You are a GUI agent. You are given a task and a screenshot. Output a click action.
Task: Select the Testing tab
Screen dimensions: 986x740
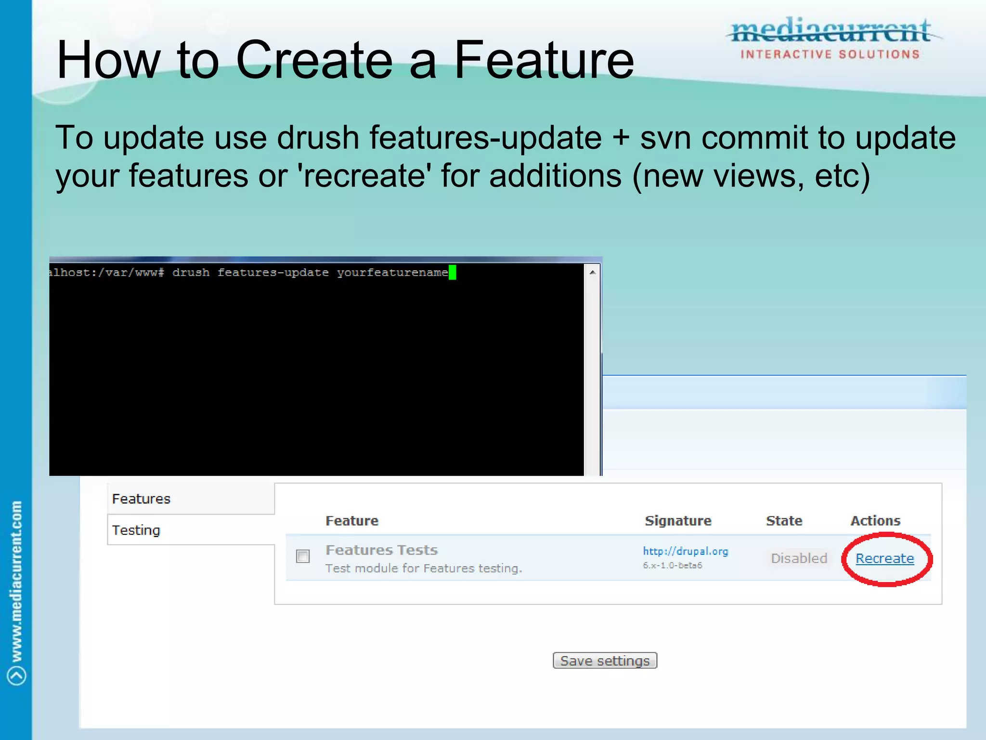191,530
